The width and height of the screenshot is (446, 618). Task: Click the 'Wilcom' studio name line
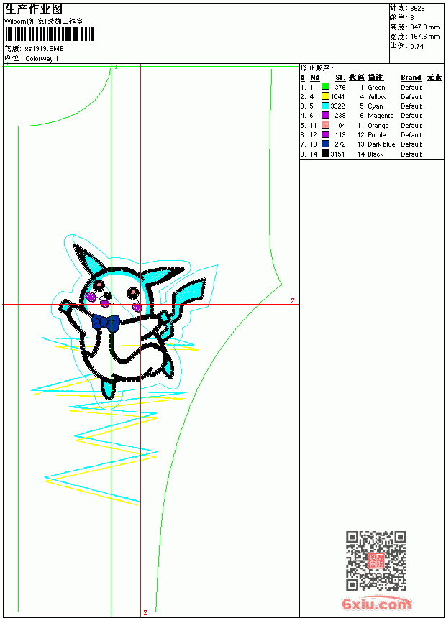pos(43,22)
